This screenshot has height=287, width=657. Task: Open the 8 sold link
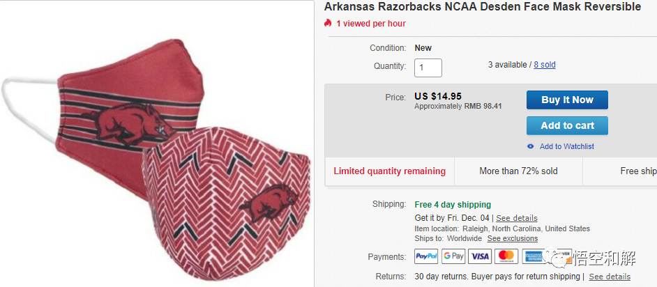[545, 65]
